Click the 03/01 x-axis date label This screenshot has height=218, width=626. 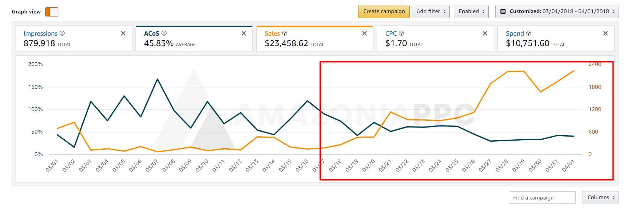pyautogui.click(x=52, y=166)
